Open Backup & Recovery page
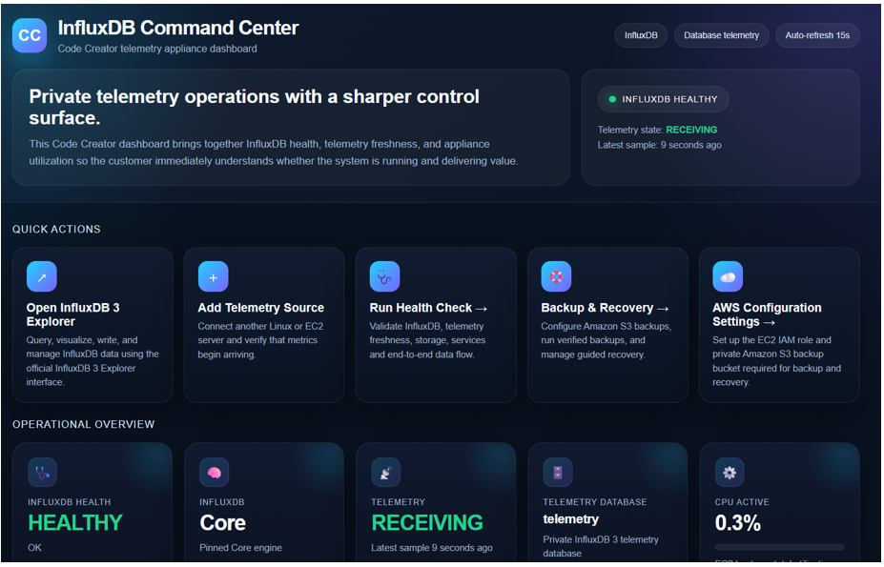 (607, 325)
